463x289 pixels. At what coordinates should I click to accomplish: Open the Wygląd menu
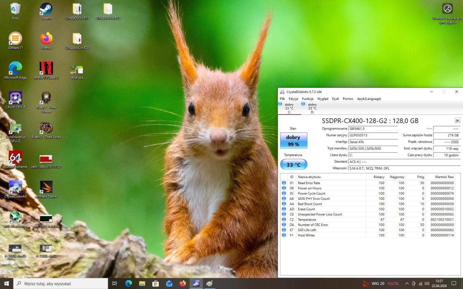click(x=322, y=99)
